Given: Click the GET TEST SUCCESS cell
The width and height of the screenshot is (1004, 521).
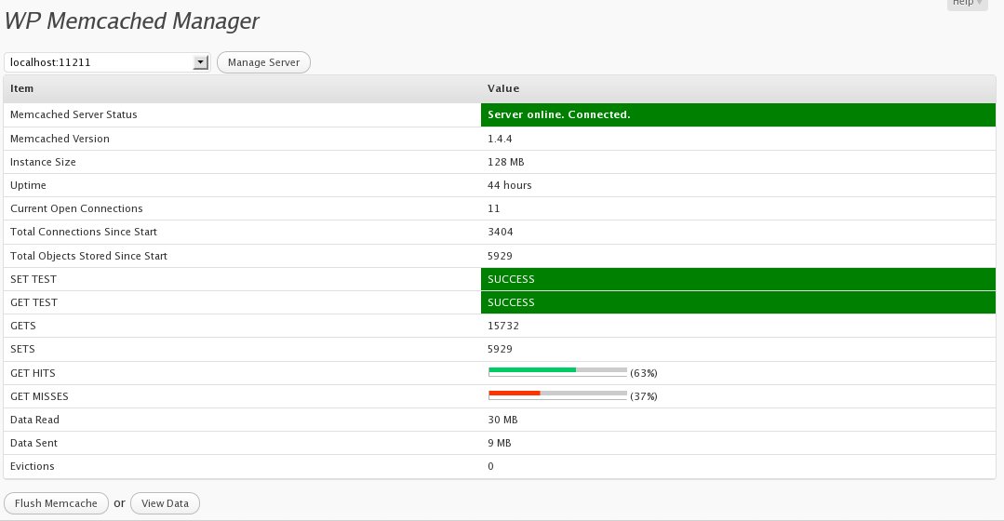Looking at the screenshot, I should [738, 302].
